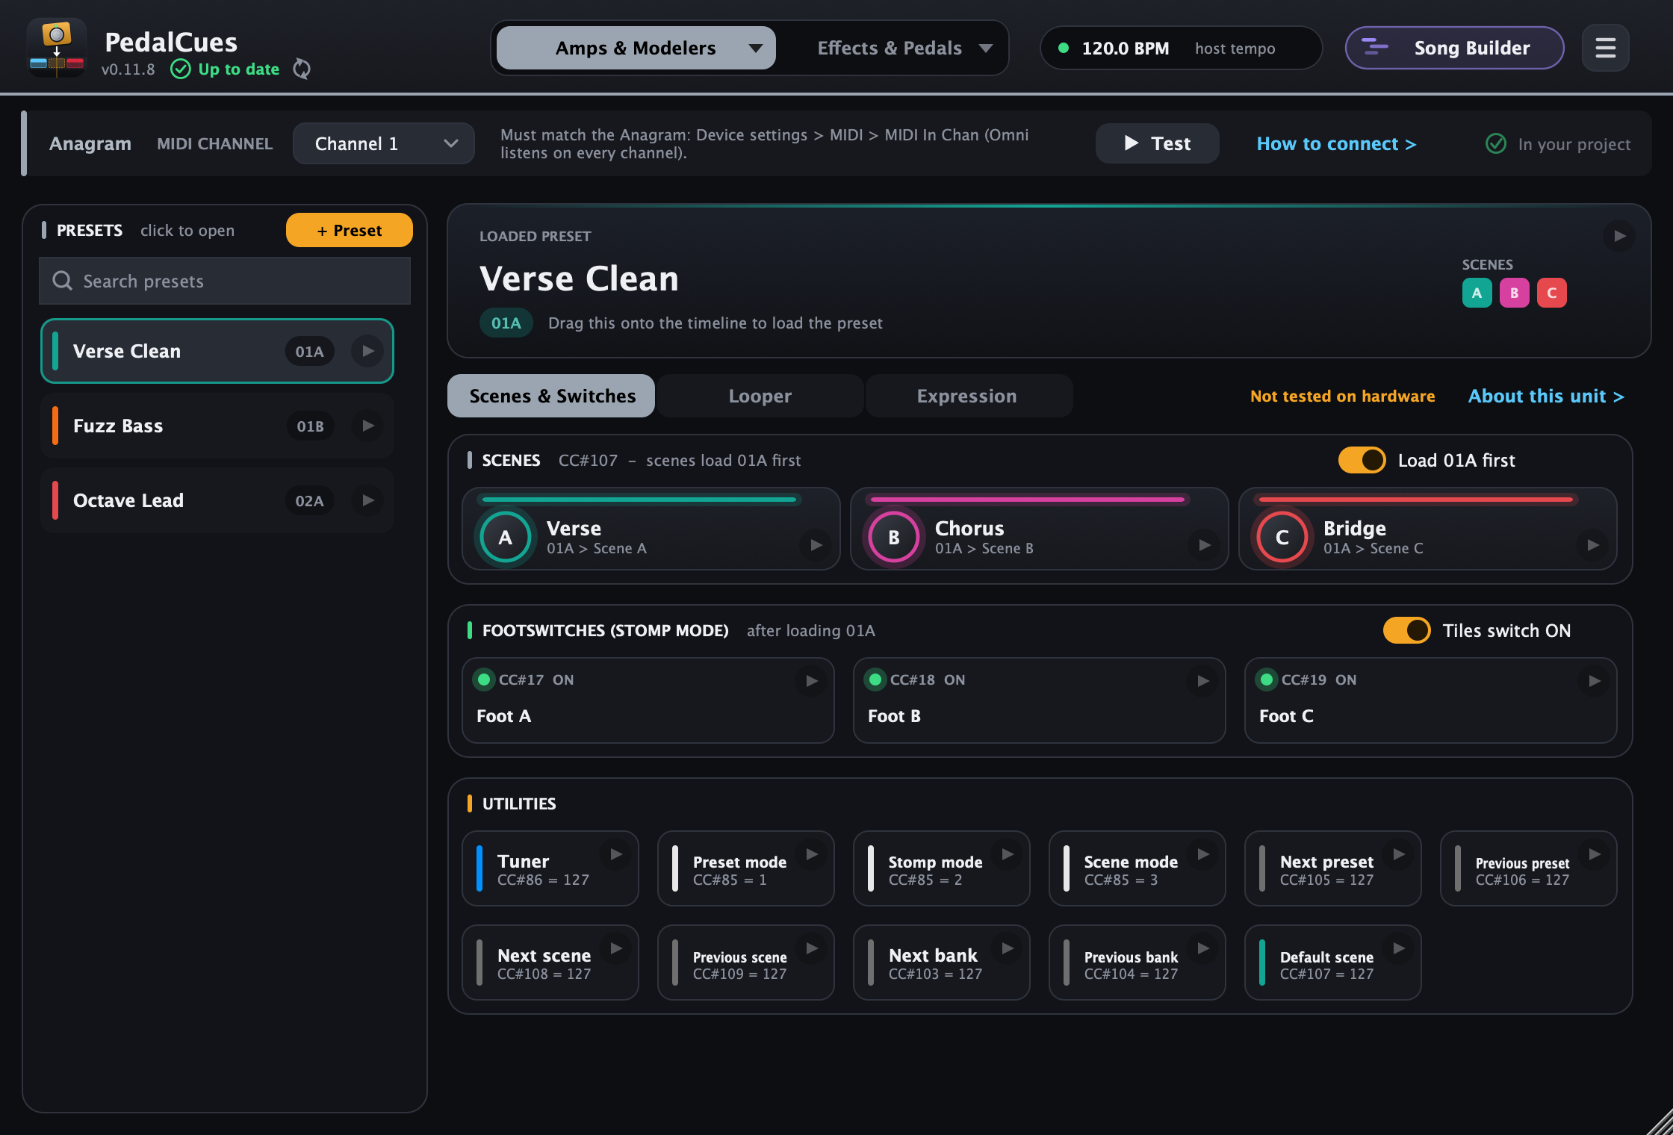Toggle the Tiles switch ON switch

[x=1406, y=630]
